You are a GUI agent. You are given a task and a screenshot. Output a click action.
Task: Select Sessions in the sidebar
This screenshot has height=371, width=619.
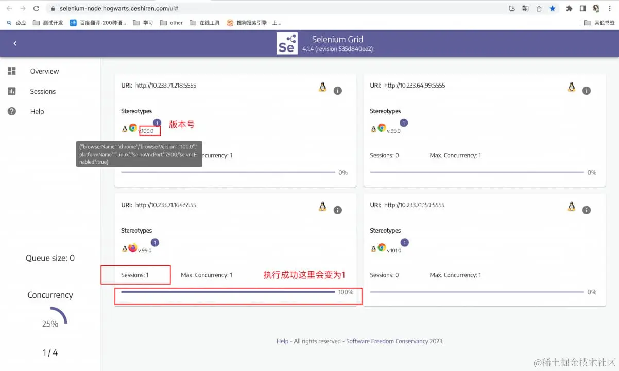[43, 91]
